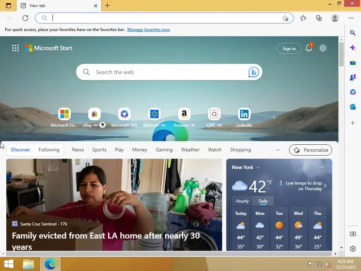Click the Personalize button
361x271 pixels.
tap(310, 150)
